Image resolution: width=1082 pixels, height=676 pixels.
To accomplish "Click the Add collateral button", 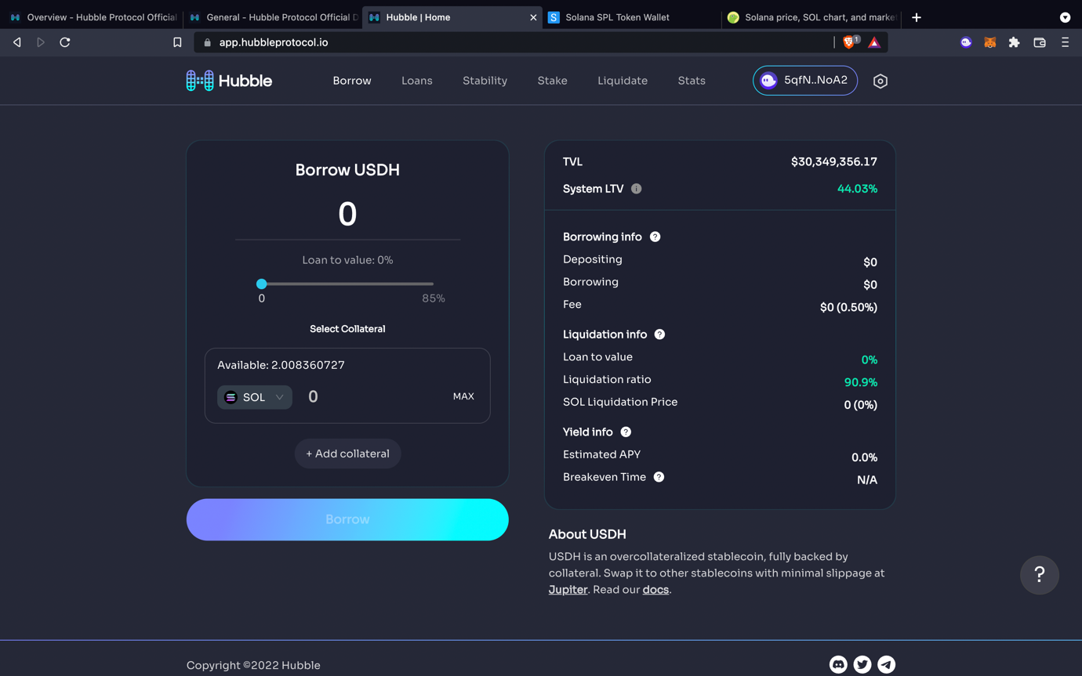I will [347, 454].
